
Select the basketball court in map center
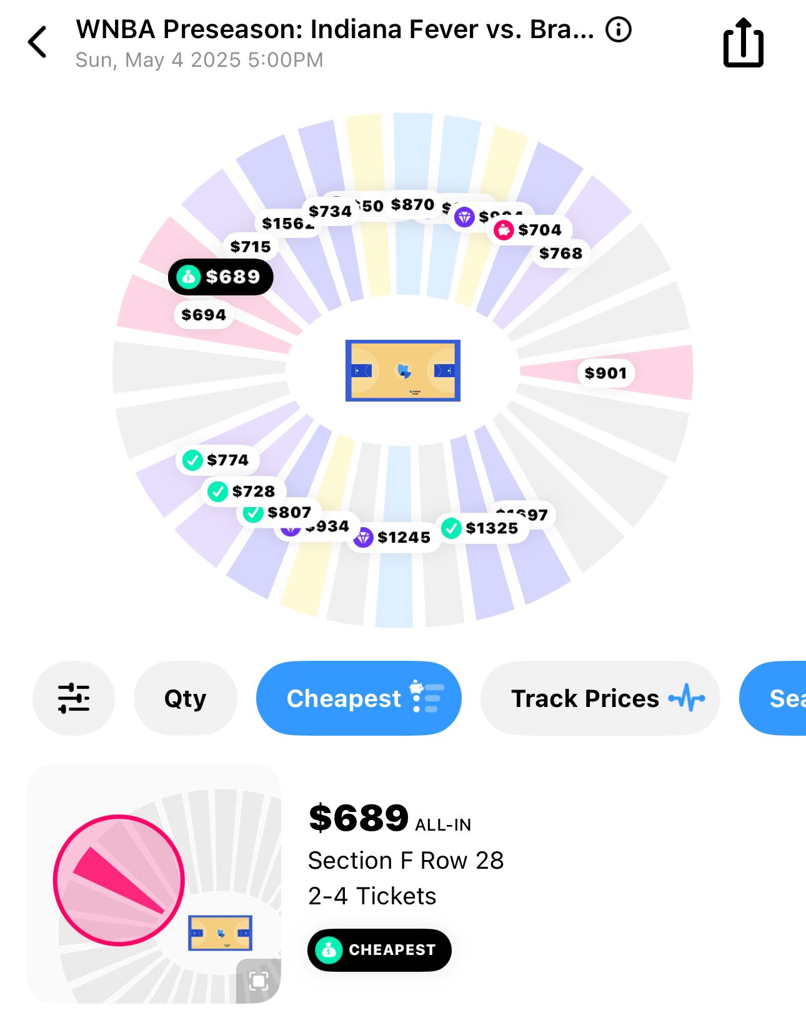point(403,370)
